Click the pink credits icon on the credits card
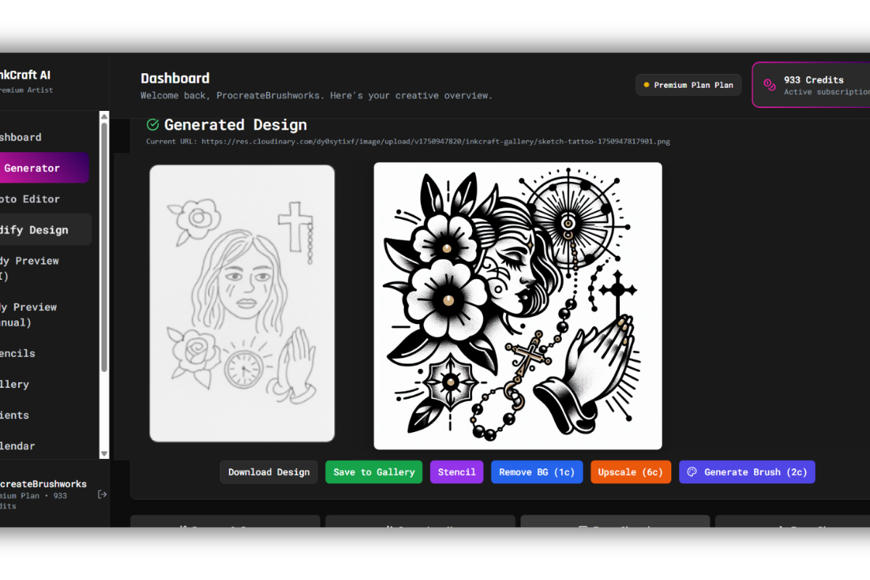The image size is (870, 580). pos(771,84)
